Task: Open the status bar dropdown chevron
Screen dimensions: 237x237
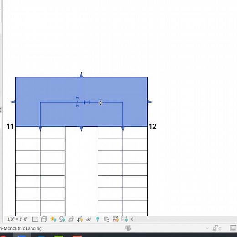Action: point(207,228)
